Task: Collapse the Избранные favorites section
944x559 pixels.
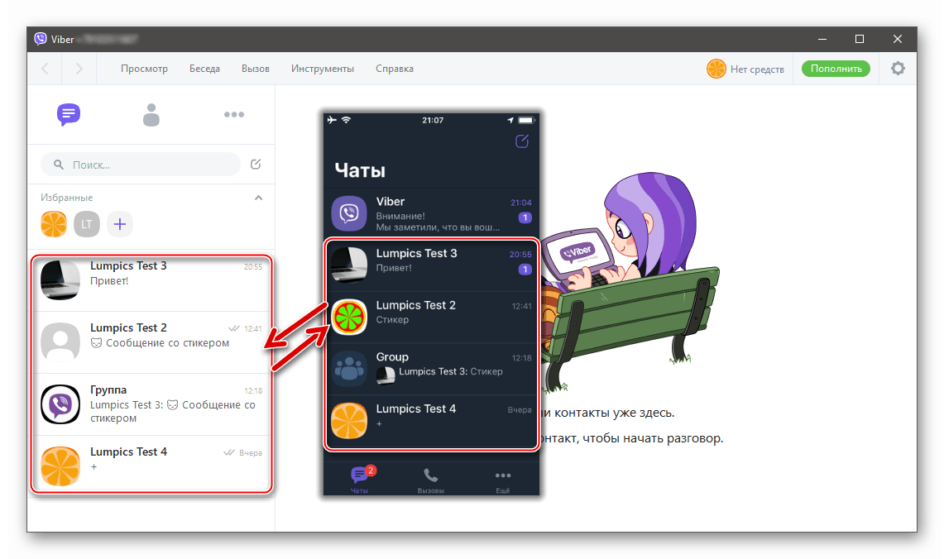Action: [258, 198]
